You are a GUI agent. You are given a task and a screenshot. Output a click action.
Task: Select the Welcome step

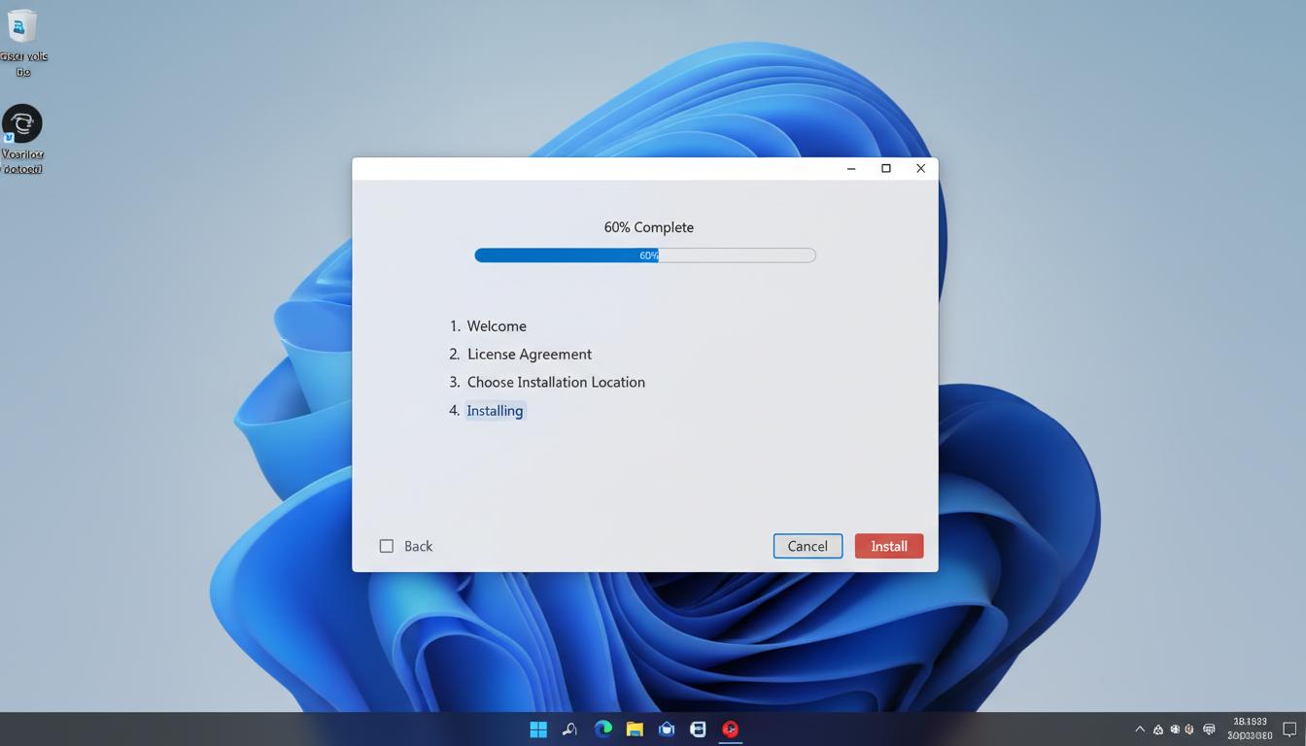click(x=497, y=326)
